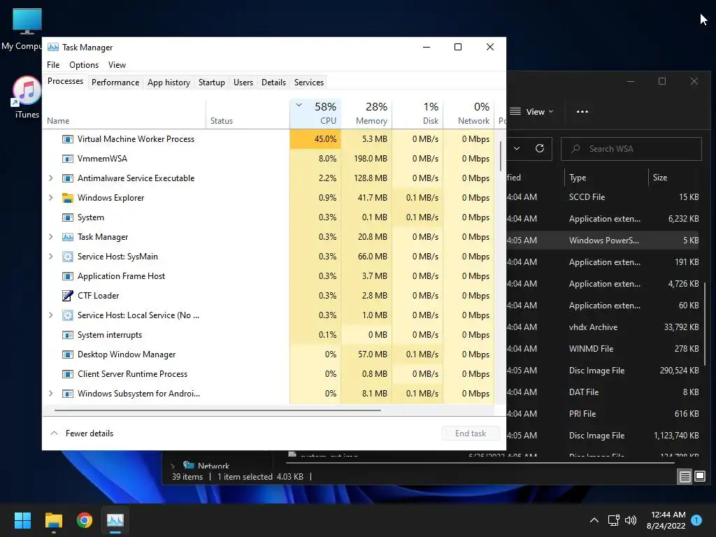This screenshot has height=537, width=716.
Task: Click the Task Manager taskbar icon
Action: tap(115, 520)
